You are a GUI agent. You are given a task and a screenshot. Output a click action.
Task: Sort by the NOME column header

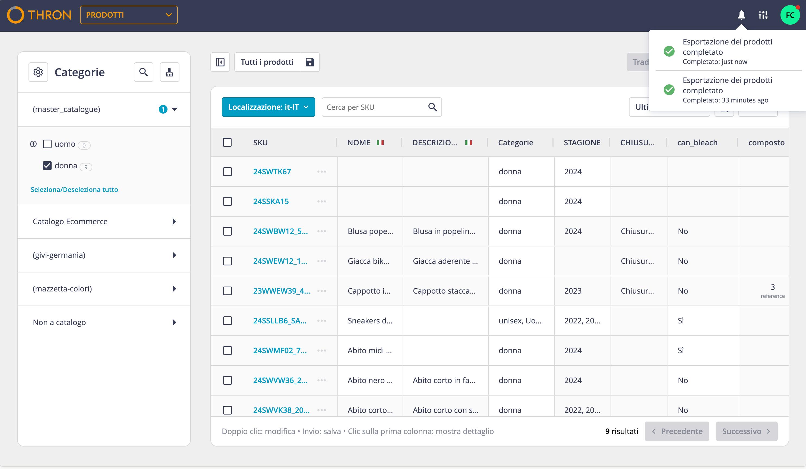click(359, 143)
